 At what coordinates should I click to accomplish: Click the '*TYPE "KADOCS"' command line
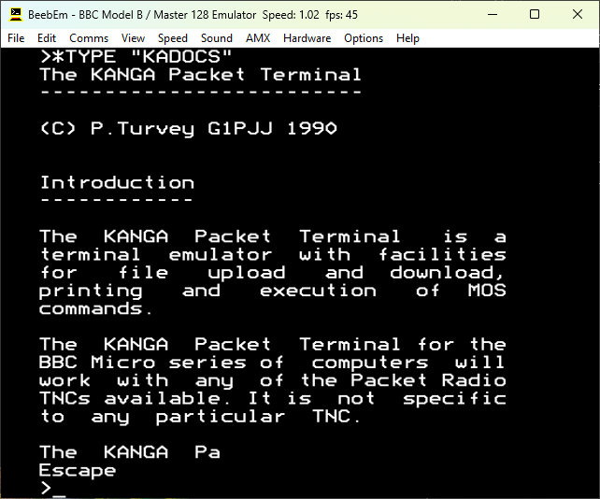point(136,57)
